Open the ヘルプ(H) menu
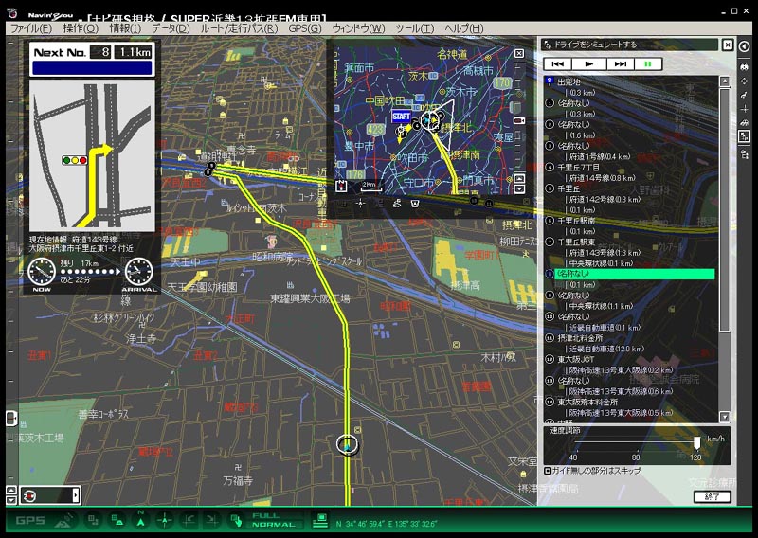This screenshot has height=538, width=758. (x=463, y=28)
